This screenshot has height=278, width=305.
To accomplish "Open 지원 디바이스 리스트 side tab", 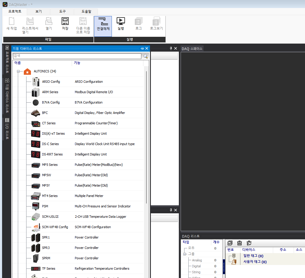I will click(7, 96).
